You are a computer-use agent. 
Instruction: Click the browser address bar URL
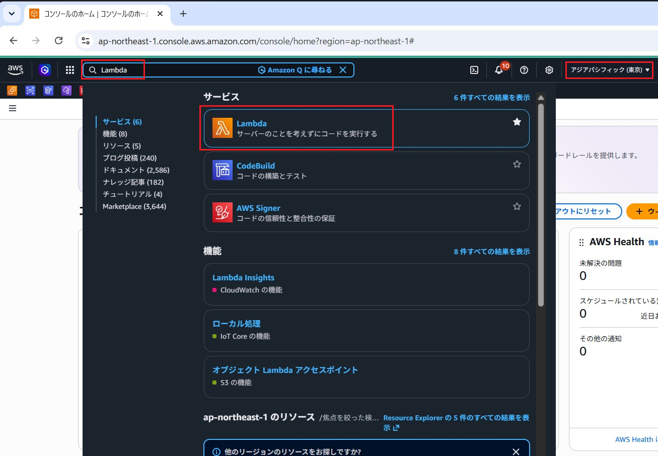click(256, 41)
